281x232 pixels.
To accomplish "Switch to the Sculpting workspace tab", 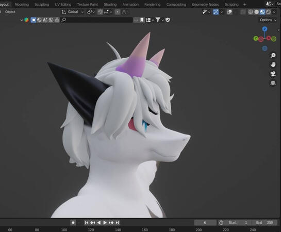I will pos(42,5).
